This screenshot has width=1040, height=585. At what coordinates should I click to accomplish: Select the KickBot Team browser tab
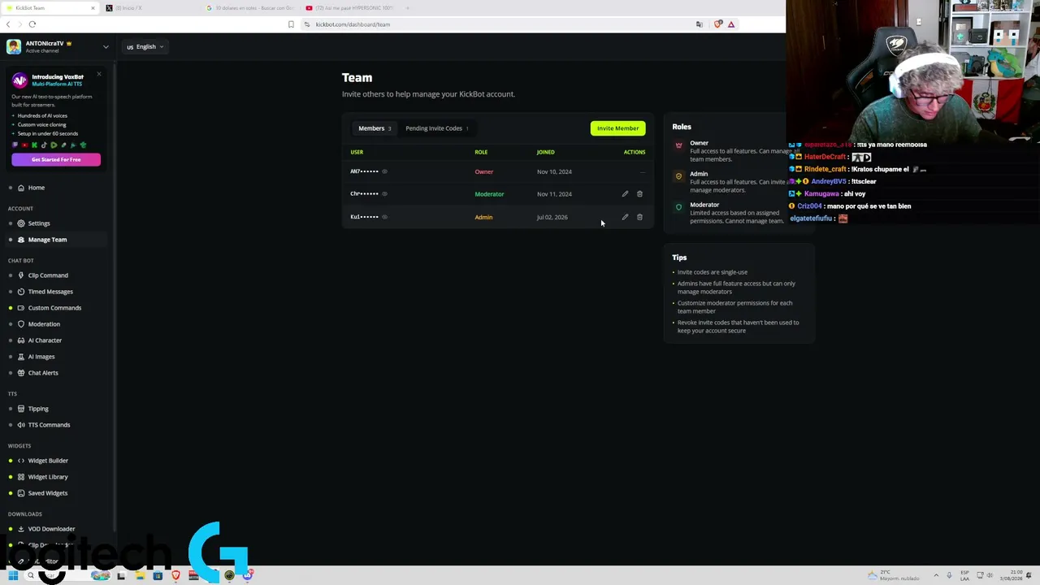(x=49, y=8)
